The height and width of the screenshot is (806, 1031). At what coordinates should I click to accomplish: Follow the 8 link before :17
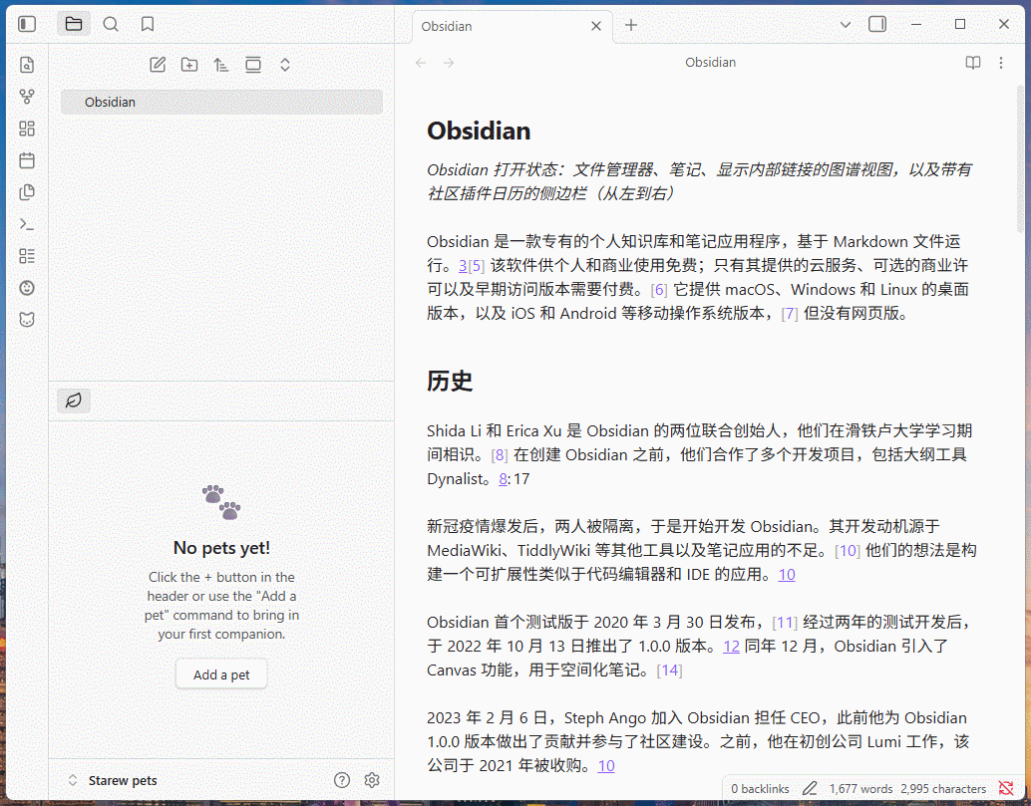click(503, 479)
